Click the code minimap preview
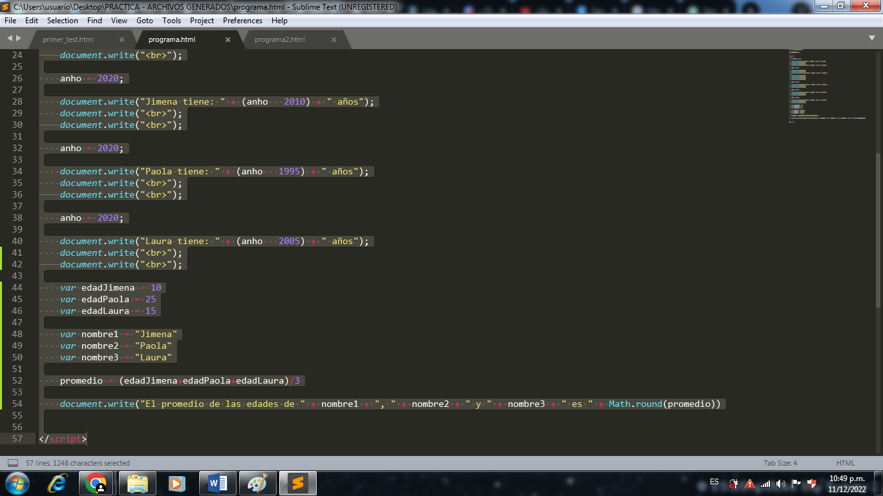This screenshot has width=883, height=496. pos(827,85)
